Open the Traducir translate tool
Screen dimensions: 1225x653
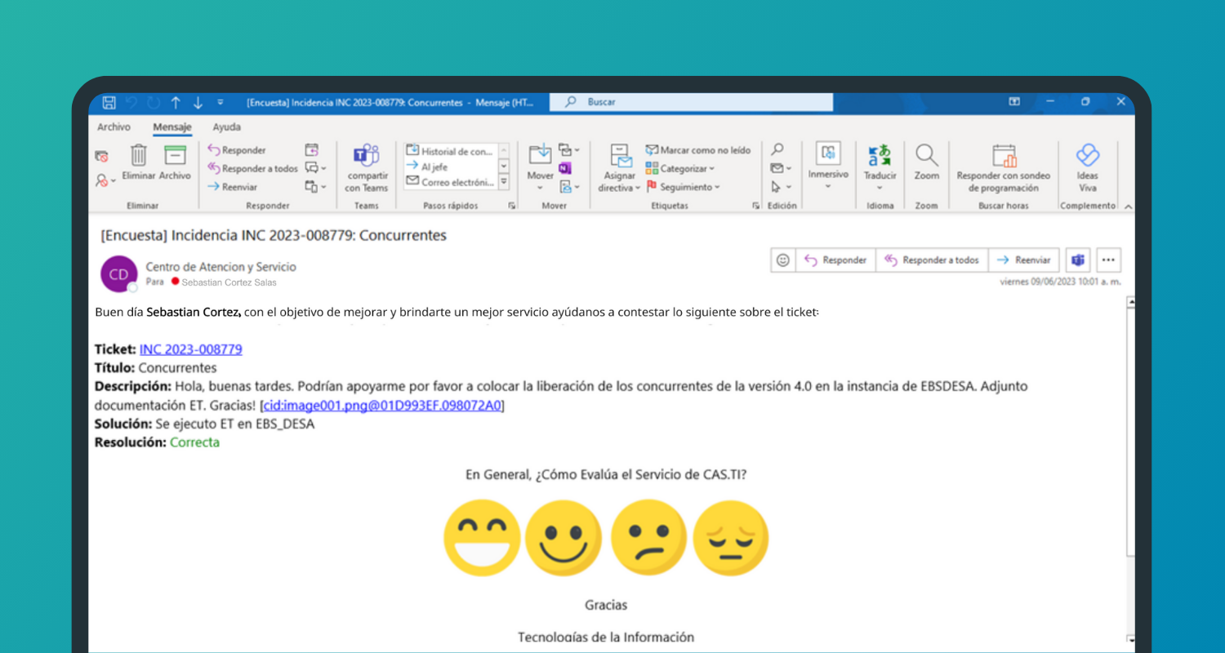[x=880, y=162]
